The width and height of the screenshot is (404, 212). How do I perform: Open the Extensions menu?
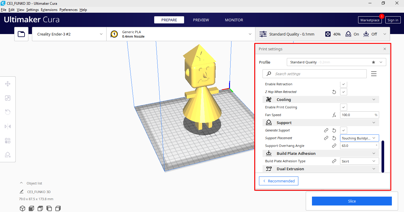(49, 10)
